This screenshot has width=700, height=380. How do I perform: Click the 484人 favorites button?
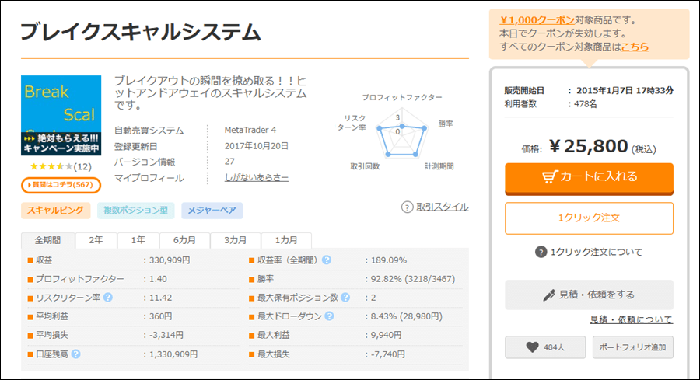pyautogui.click(x=545, y=347)
